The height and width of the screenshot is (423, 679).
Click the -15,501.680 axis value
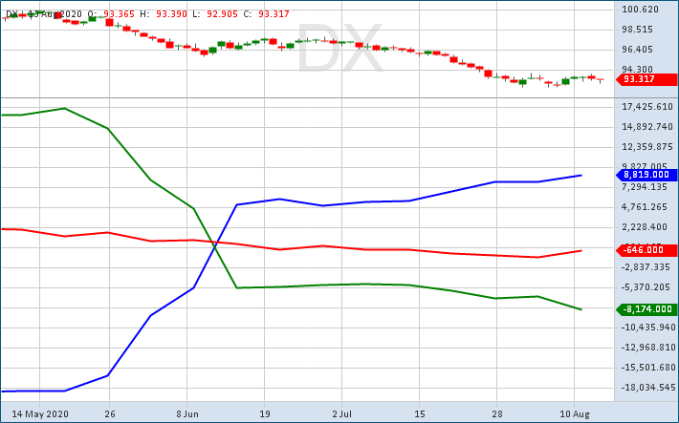[x=648, y=368]
